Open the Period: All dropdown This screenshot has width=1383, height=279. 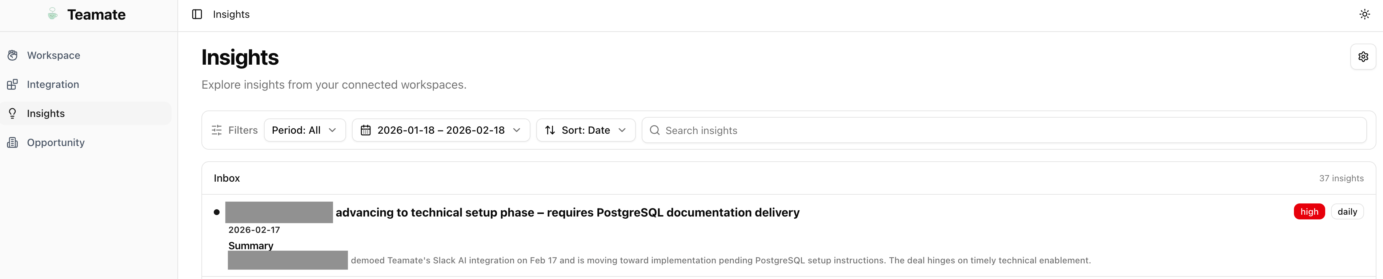304,130
